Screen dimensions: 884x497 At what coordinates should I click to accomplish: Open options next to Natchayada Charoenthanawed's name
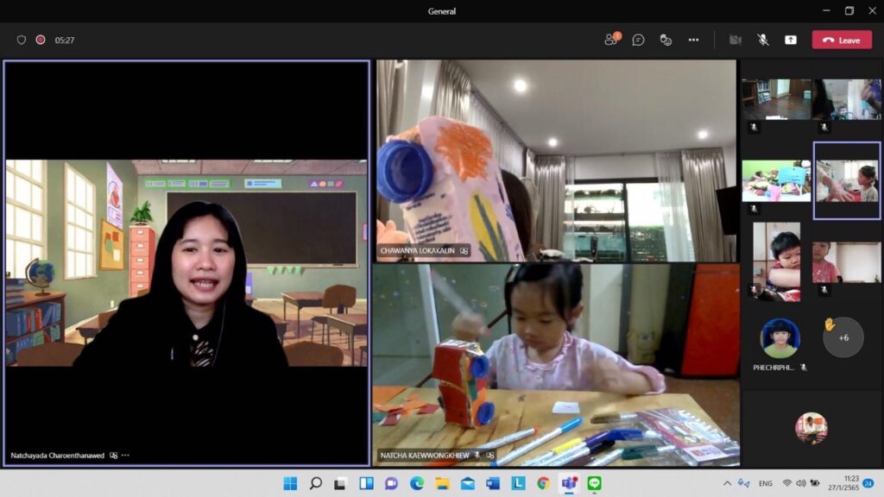[x=126, y=455]
